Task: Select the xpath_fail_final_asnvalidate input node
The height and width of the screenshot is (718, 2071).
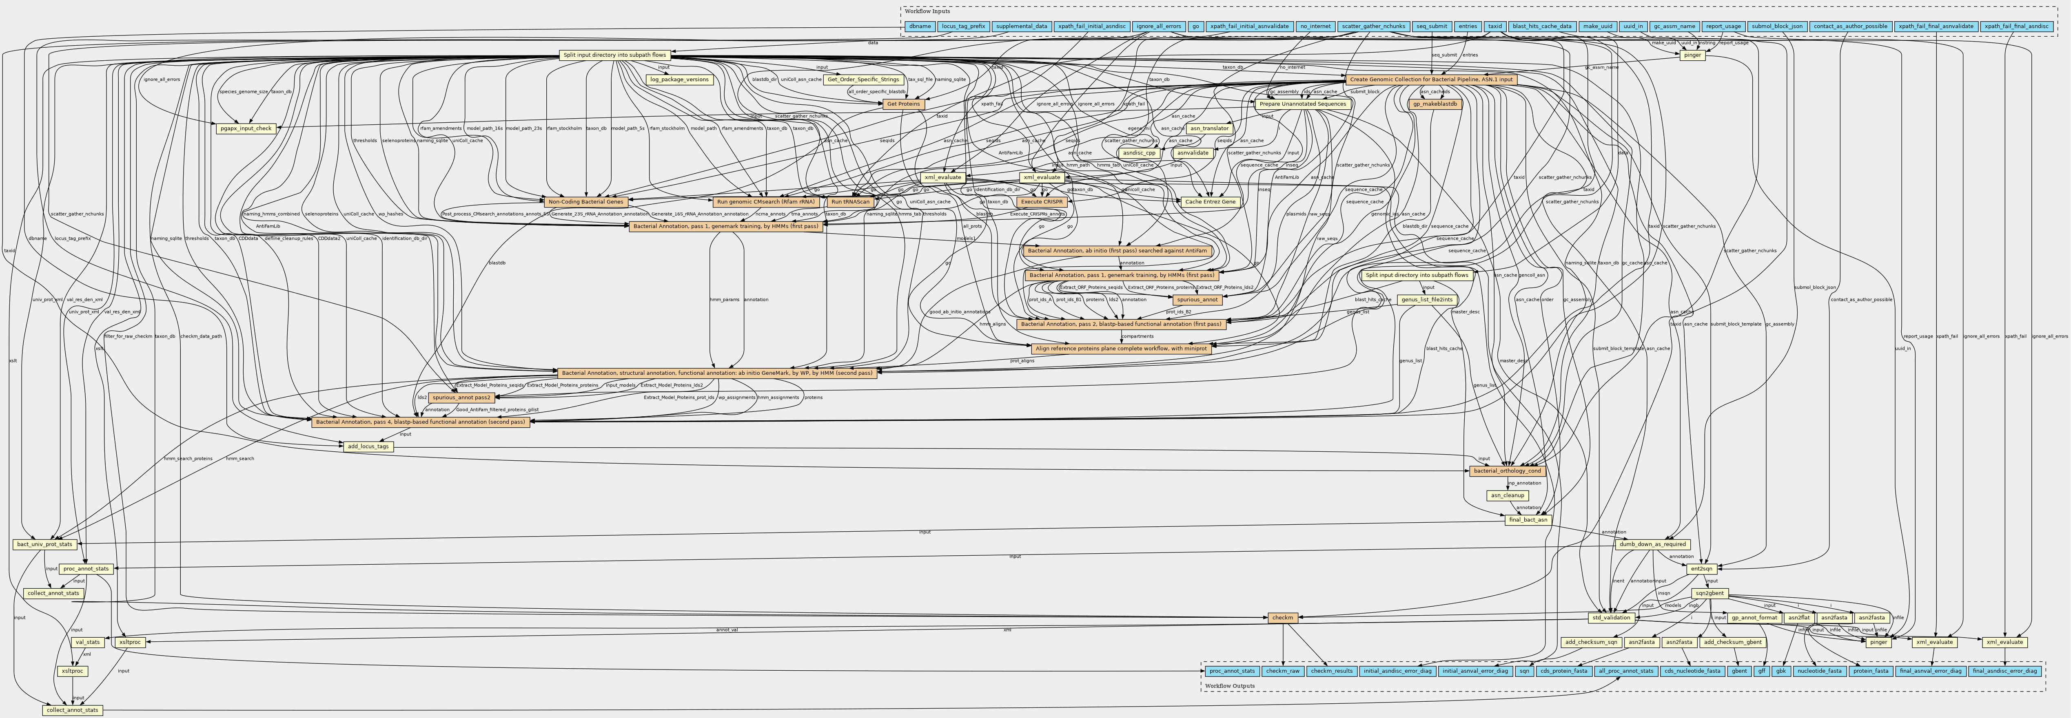Action: click(x=1935, y=27)
